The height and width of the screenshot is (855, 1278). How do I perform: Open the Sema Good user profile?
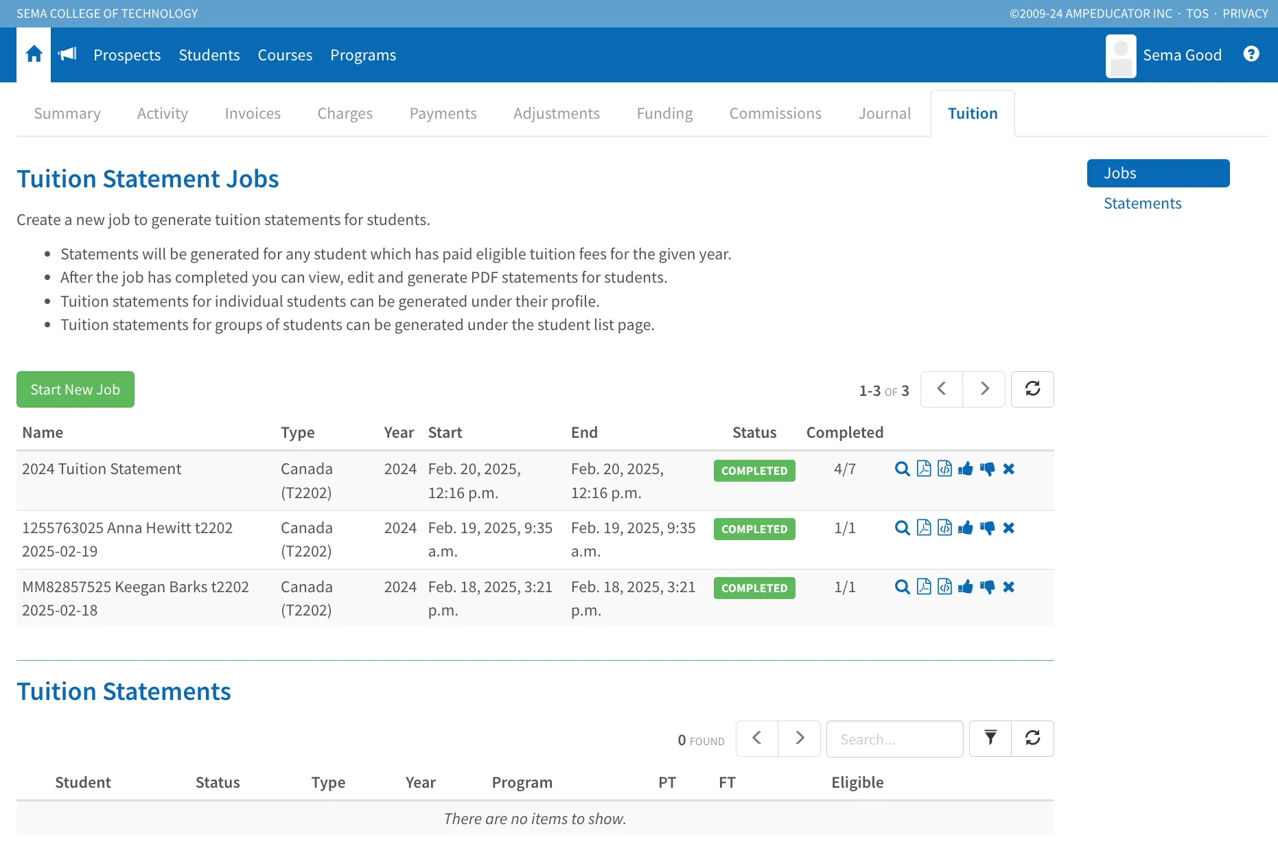click(1164, 55)
